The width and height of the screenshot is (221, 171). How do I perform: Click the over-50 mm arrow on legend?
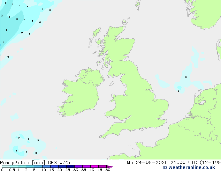tap(110, 166)
